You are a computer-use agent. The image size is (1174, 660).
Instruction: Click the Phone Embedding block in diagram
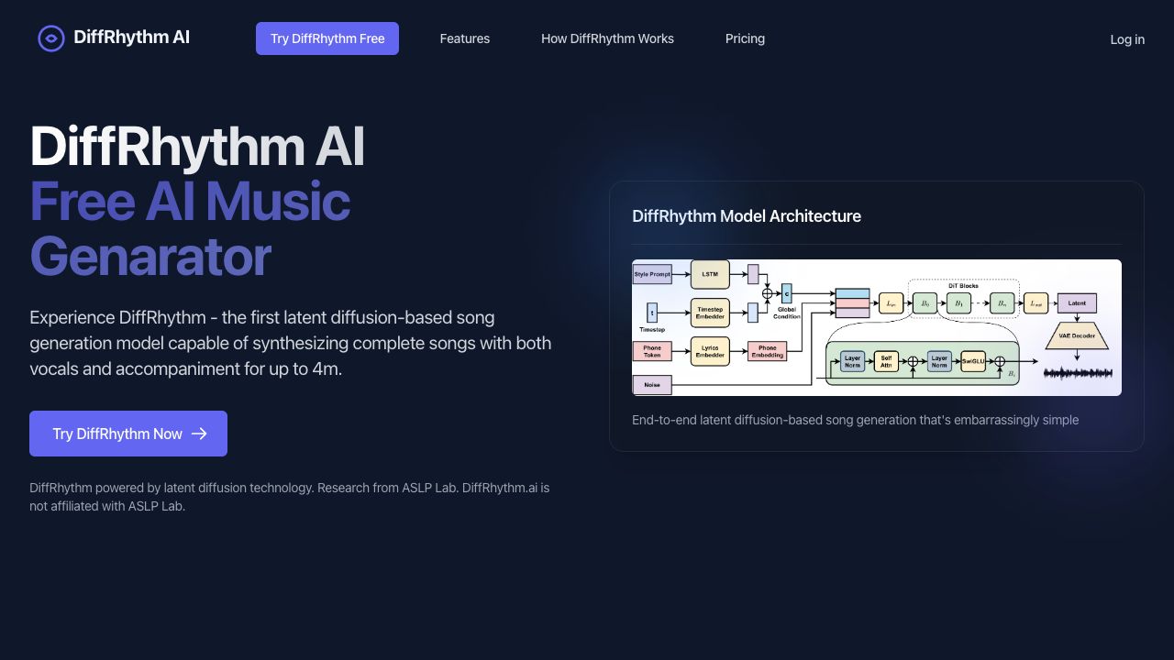pyautogui.click(x=768, y=351)
